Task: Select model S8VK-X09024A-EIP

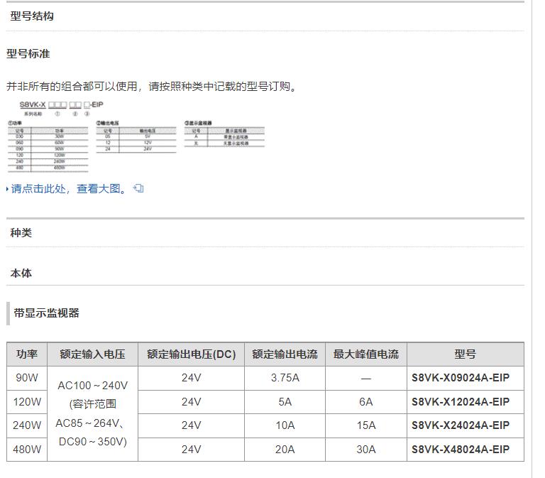Action: [461, 378]
